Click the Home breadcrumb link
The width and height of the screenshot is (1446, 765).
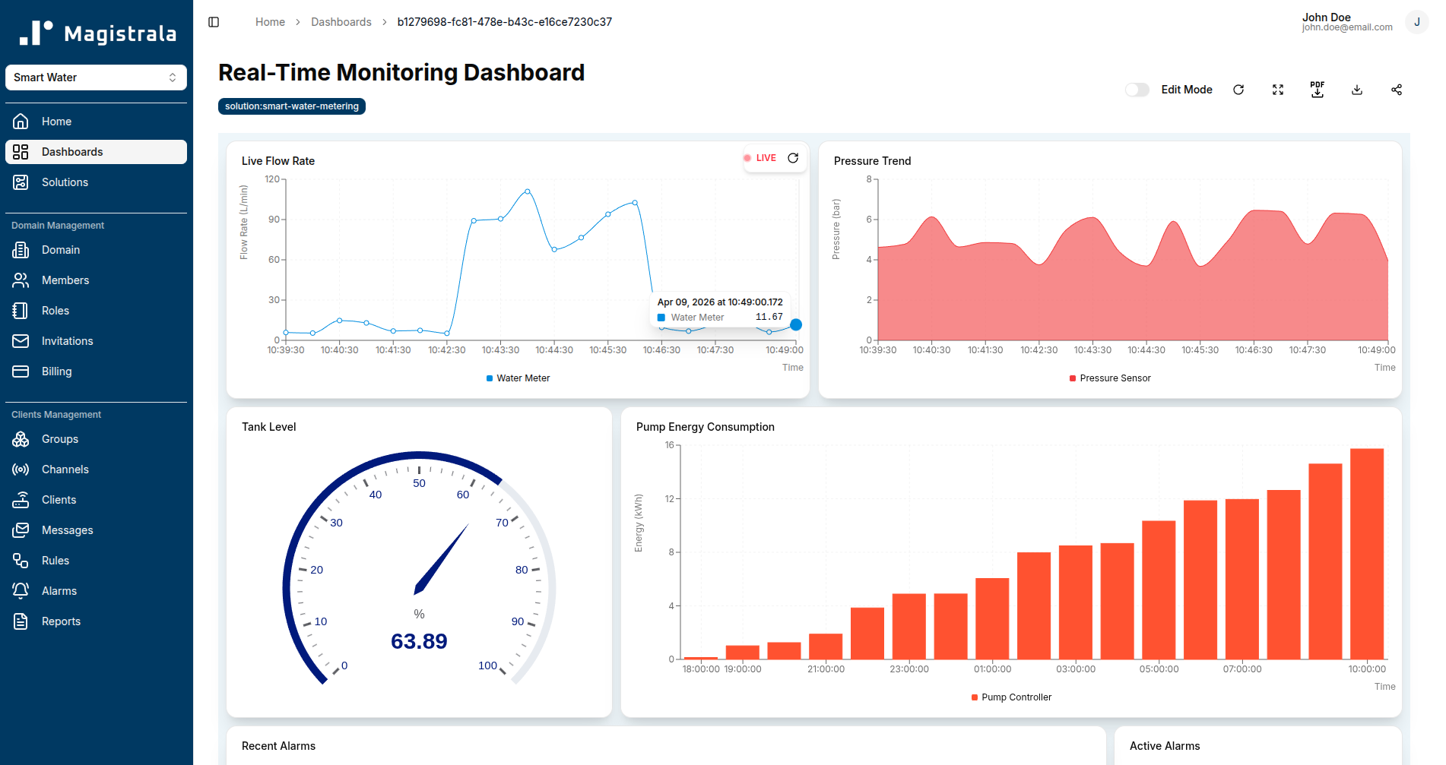[x=270, y=21]
